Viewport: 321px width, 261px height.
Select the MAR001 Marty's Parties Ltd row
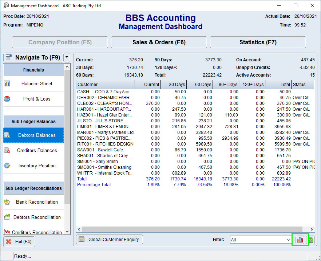(106, 132)
